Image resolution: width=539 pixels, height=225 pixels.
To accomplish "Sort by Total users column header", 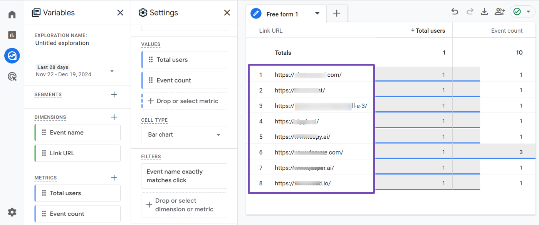I will [x=428, y=30].
